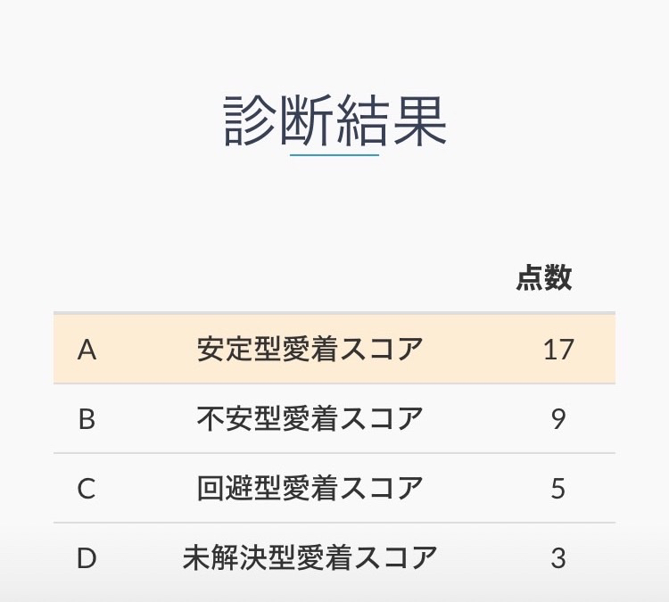Click the score 9 in row B

(x=558, y=419)
